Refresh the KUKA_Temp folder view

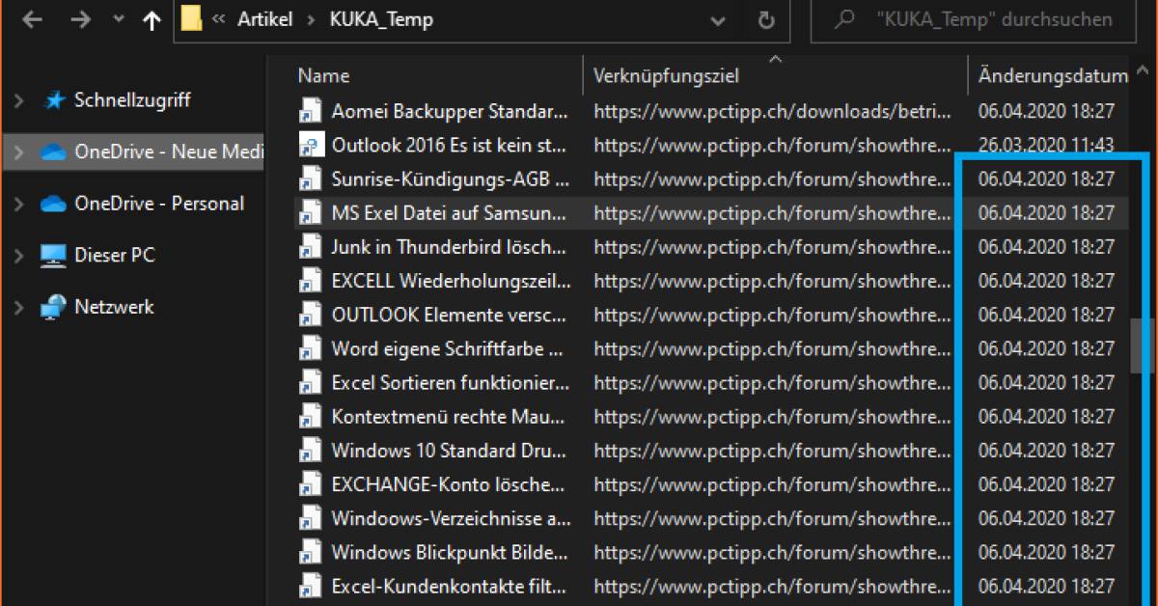click(x=766, y=20)
